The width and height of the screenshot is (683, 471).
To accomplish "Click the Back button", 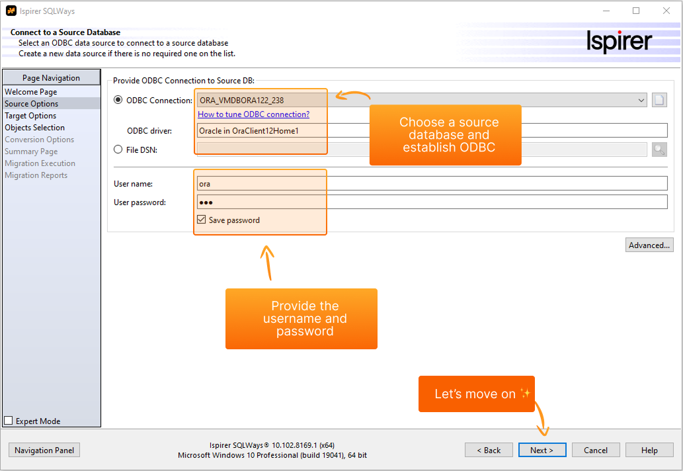I will 489,449.
